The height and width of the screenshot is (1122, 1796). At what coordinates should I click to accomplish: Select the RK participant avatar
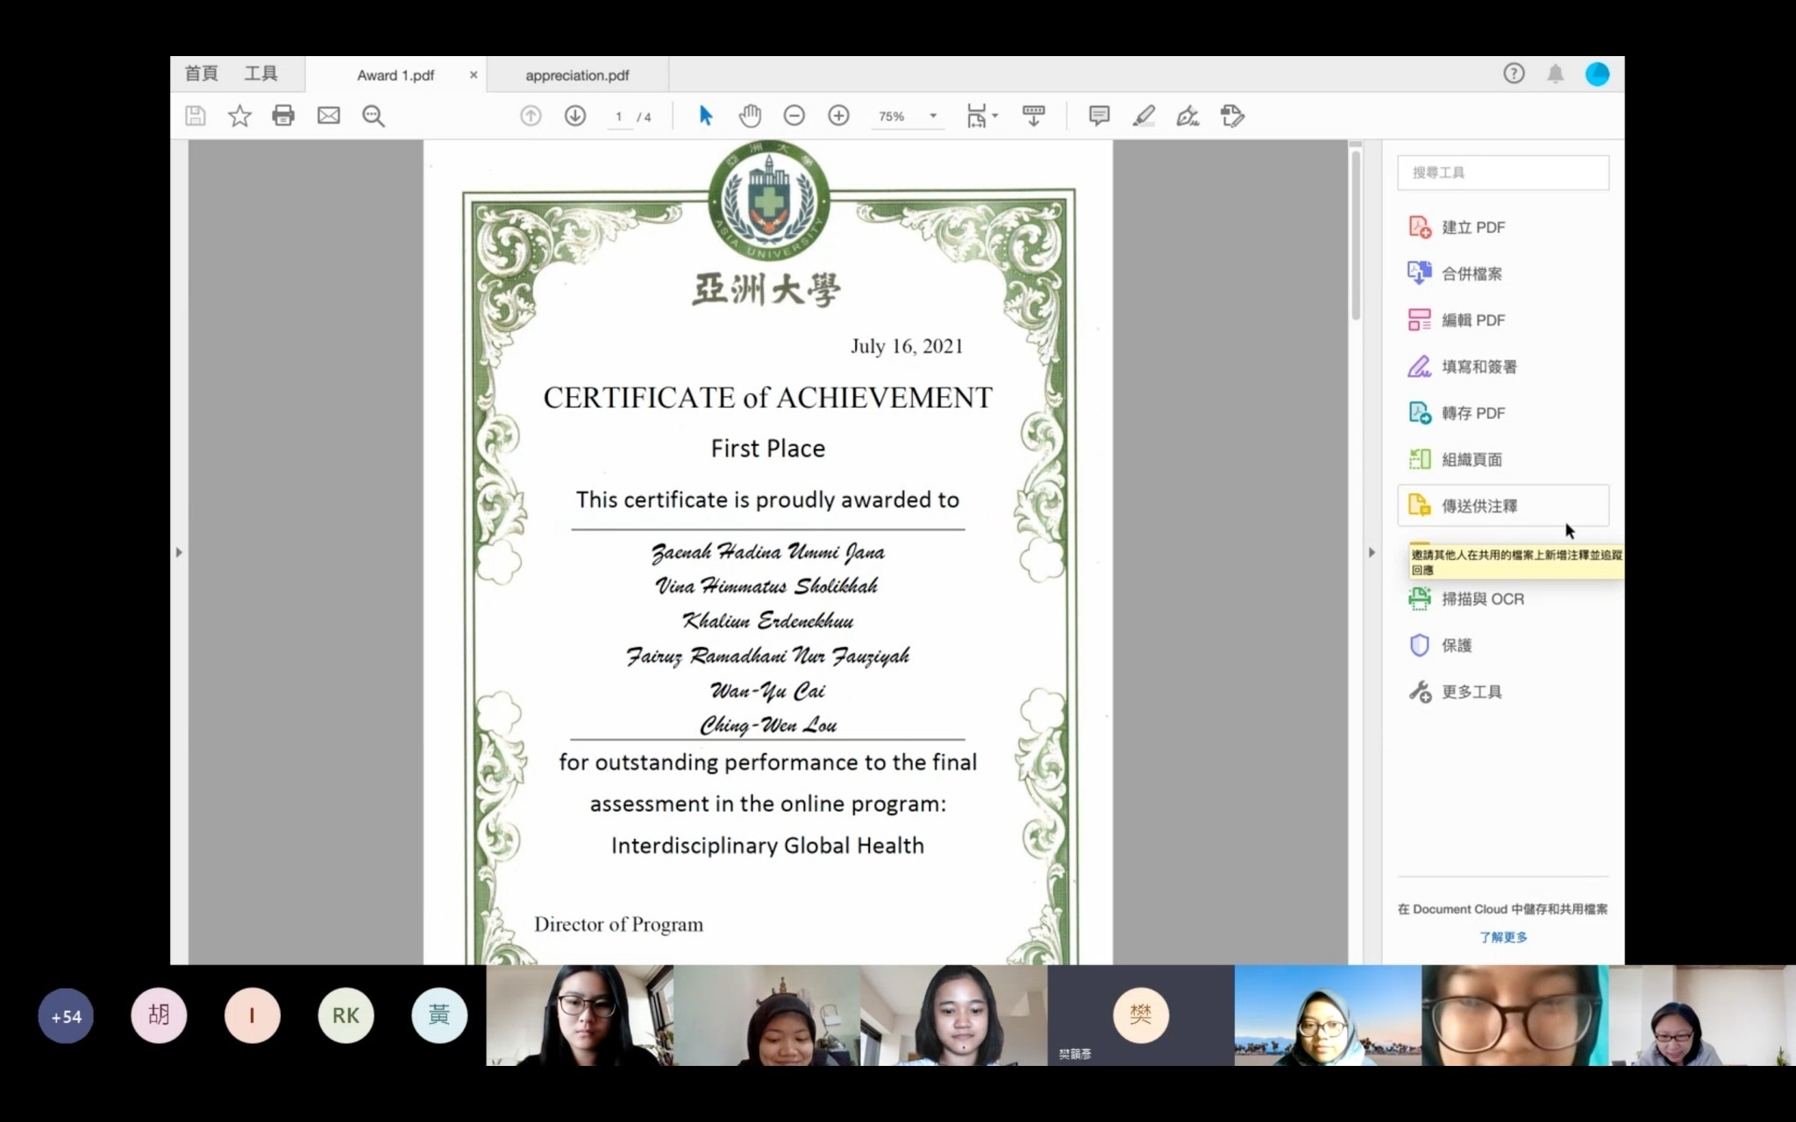(x=346, y=1015)
